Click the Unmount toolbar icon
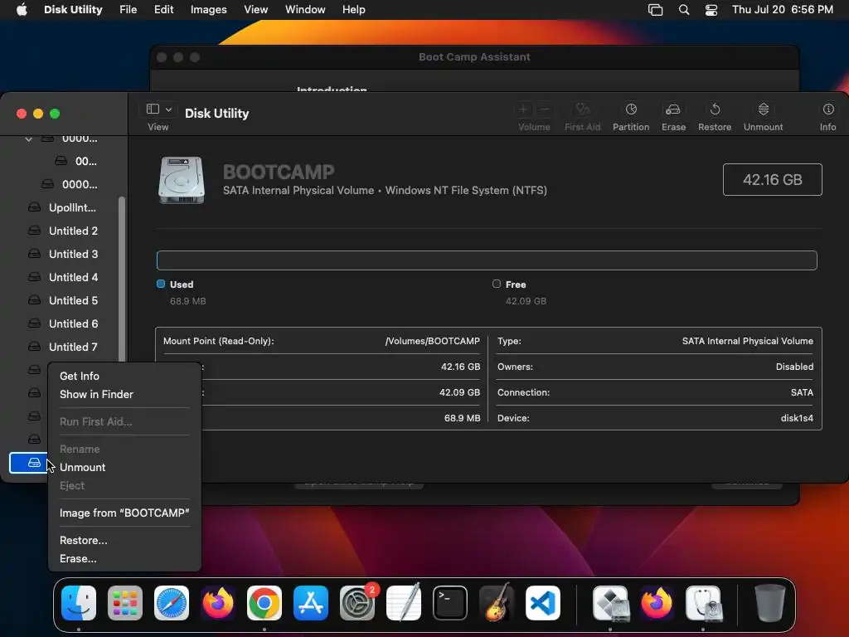849x637 pixels. click(x=763, y=109)
